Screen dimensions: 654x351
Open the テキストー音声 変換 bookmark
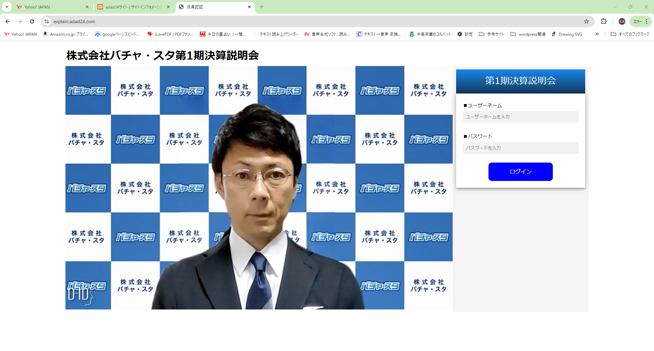click(x=379, y=34)
